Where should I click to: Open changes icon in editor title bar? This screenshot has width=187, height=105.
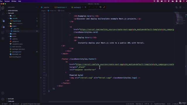pyautogui.click(x=176, y=7)
